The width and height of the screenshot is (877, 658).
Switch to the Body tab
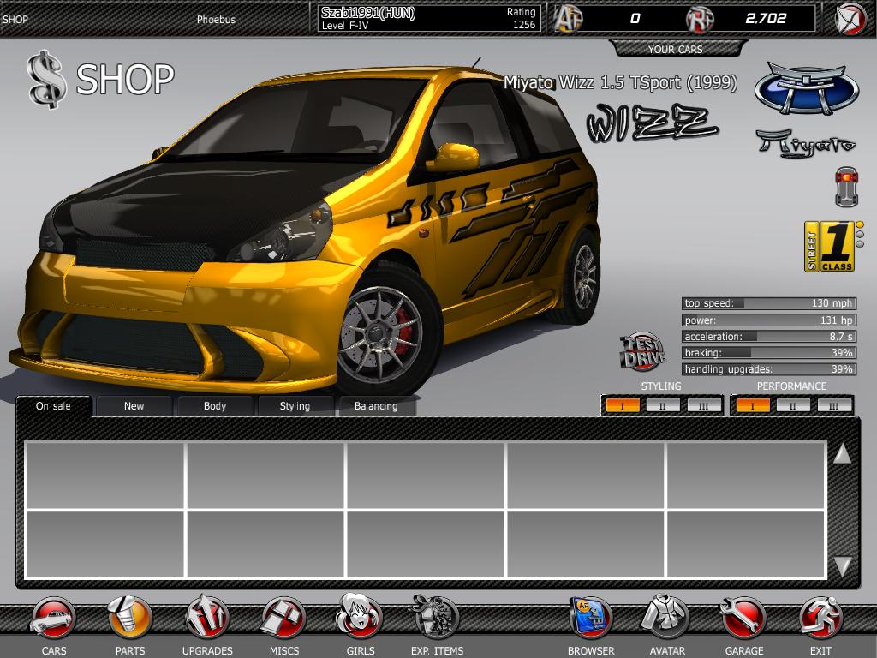point(214,406)
